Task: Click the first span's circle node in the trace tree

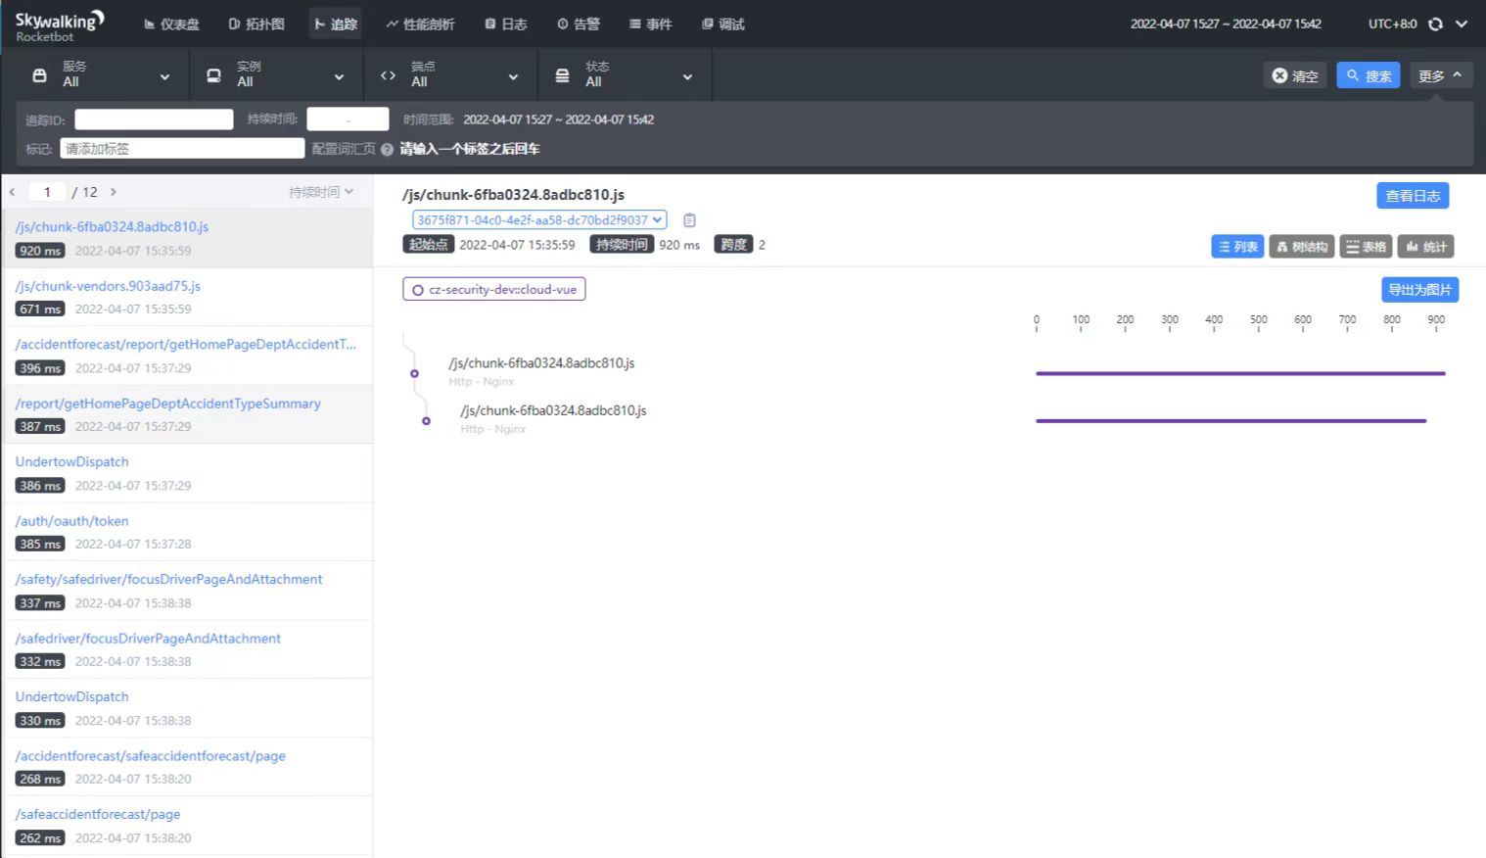Action: tap(414, 373)
